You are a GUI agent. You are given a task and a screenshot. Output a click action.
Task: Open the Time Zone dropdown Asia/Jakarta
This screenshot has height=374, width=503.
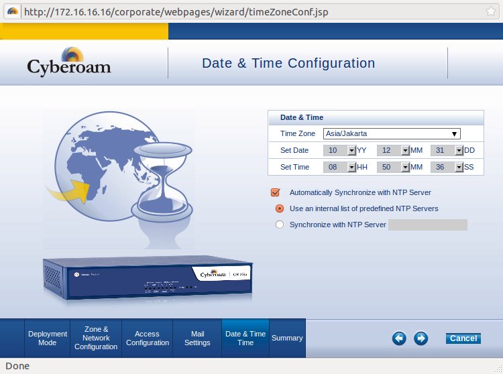click(391, 133)
